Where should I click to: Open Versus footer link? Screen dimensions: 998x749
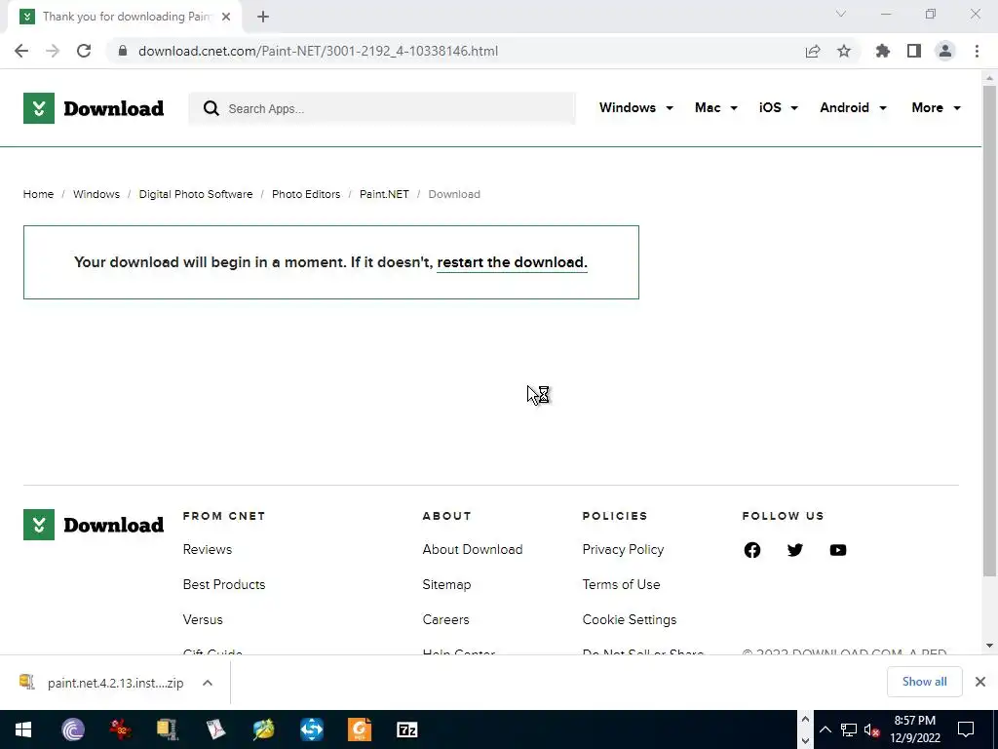(203, 619)
